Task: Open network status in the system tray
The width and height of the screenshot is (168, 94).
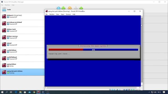Action: pos(152,92)
